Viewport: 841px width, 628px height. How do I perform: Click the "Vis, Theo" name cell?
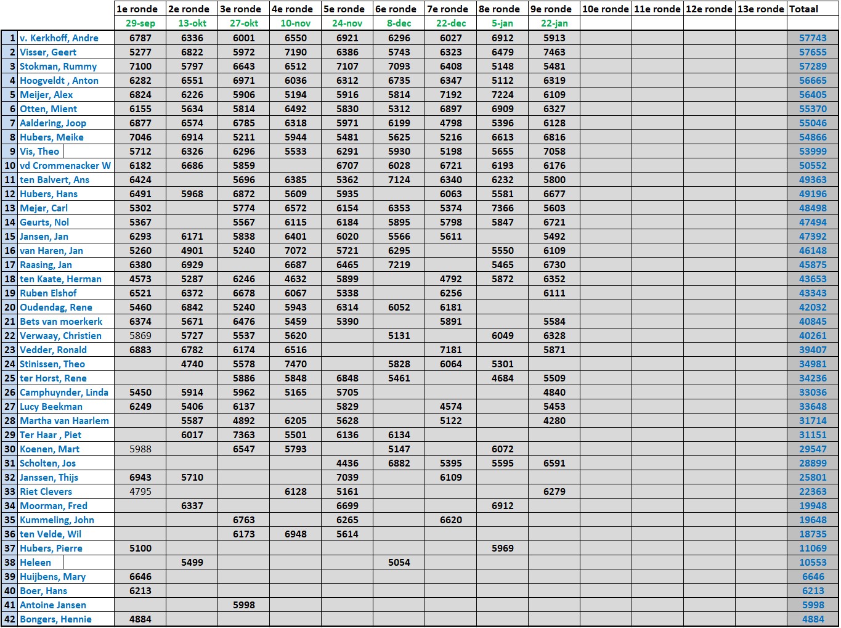(x=39, y=151)
